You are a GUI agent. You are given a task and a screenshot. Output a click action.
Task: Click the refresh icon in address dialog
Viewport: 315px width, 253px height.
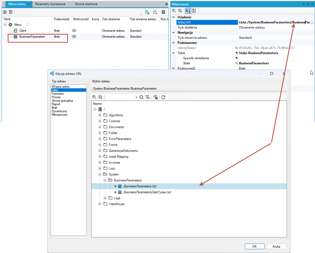pos(163,97)
